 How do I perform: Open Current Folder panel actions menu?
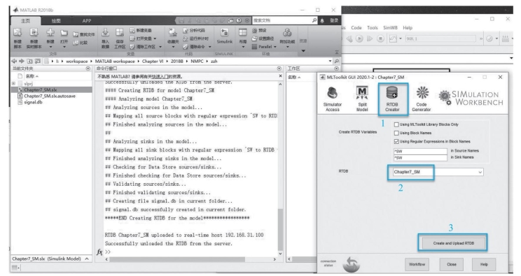[x=88, y=68]
